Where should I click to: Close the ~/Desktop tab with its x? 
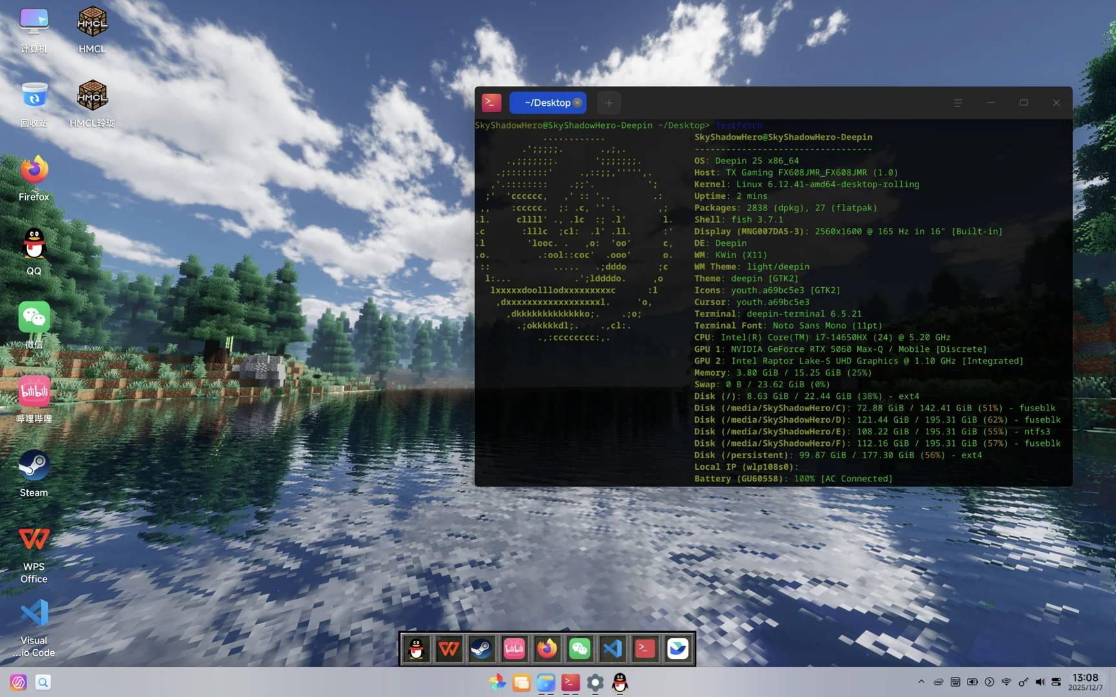click(x=578, y=103)
